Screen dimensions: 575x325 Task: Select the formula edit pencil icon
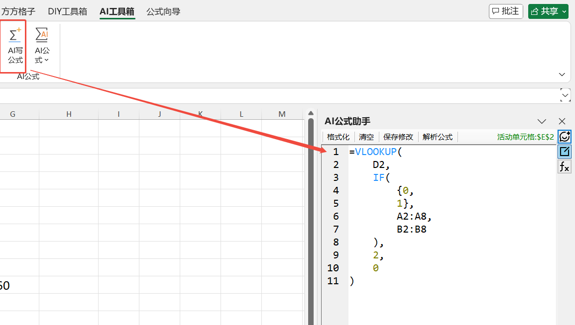(x=565, y=152)
